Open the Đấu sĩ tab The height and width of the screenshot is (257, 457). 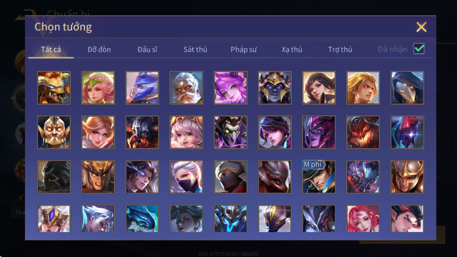[147, 49]
